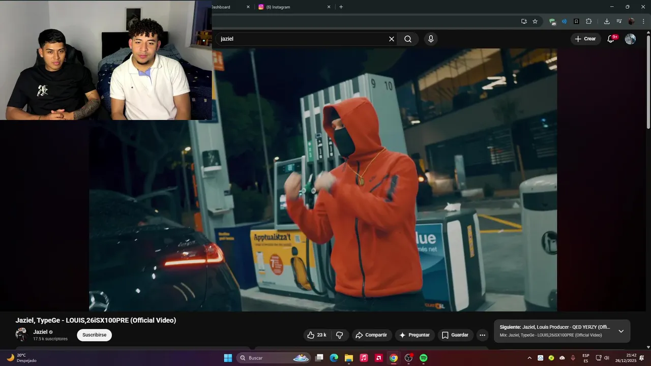Click the Jaziel channel avatar

[x=21, y=334]
